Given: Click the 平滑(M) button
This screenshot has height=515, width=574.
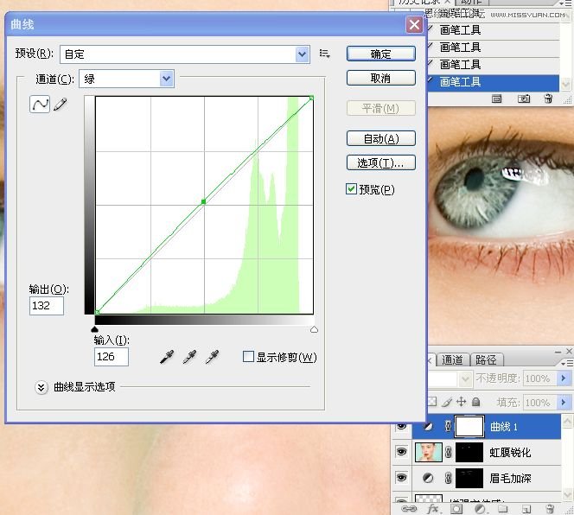Looking at the screenshot, I should click(380, 108).
